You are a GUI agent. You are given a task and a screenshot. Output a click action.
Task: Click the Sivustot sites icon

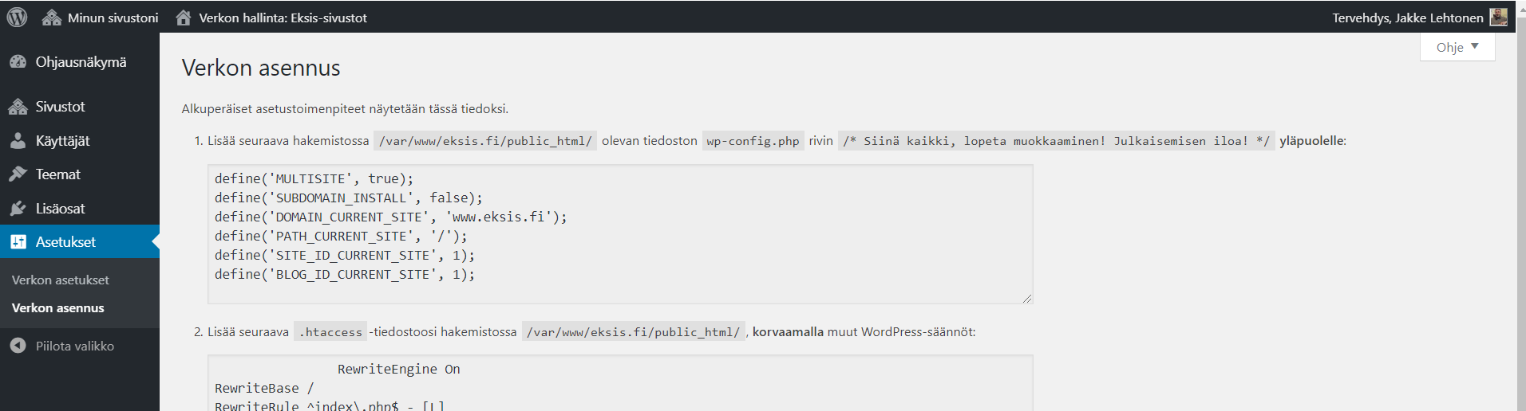pos(18,107)
